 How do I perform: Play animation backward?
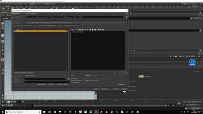click(x=6, y=102)
